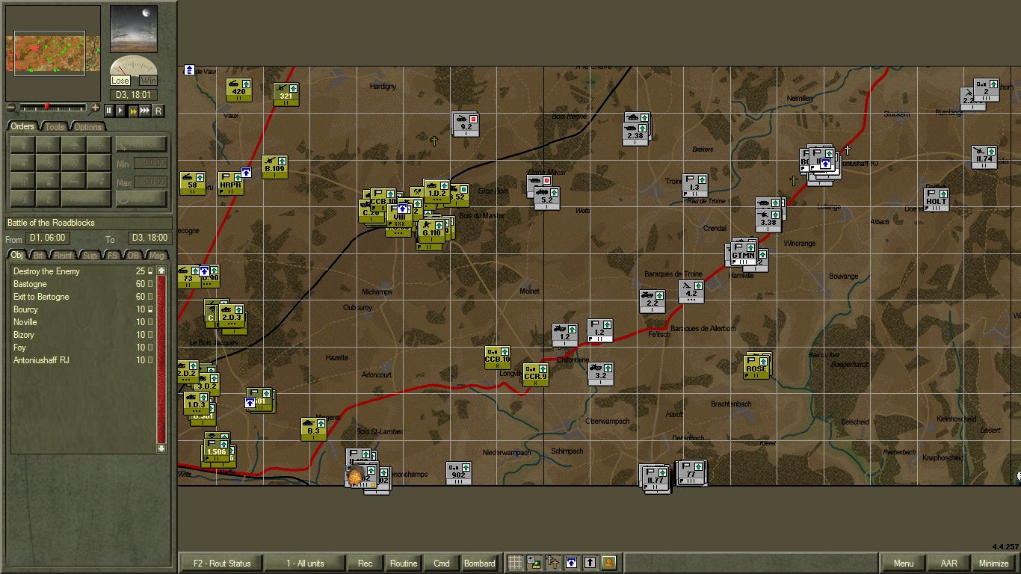Click the Lose/Win victory gauge
This screenshot has width=1021, height=574.
(x=134, y=71)
